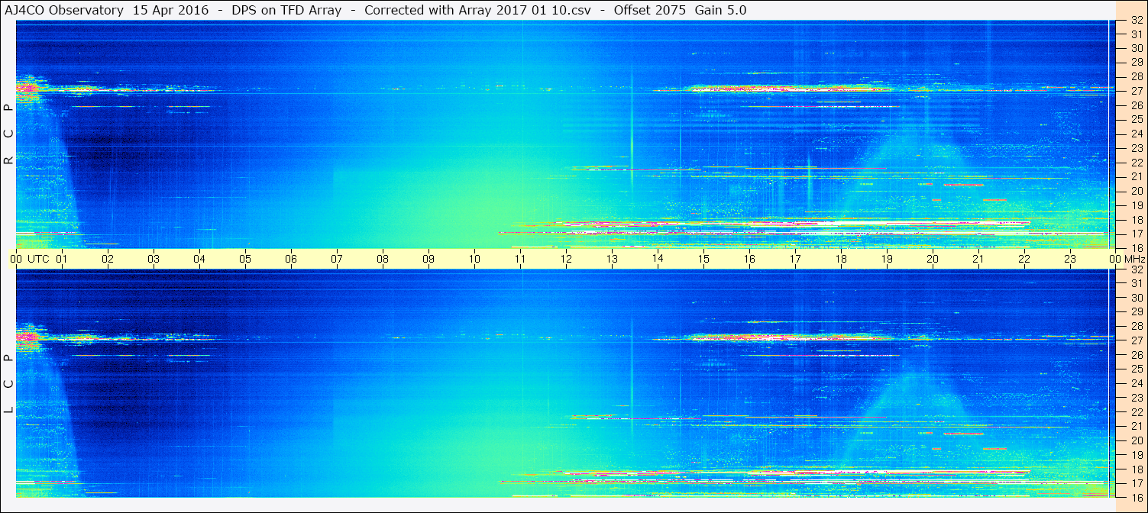The height and width of the screenshot is (513, 1148).
Task: Click the "00 UTC" marker at time axis start
Action: tap(29, 259)
